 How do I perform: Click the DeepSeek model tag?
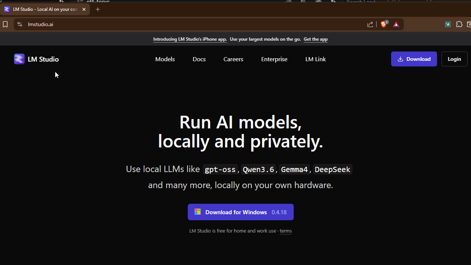(x=333, y=169)
